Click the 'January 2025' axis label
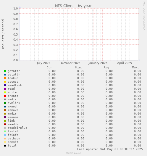Image resolution: width=147 pixels, height=156 pixels. pos(98,63)
